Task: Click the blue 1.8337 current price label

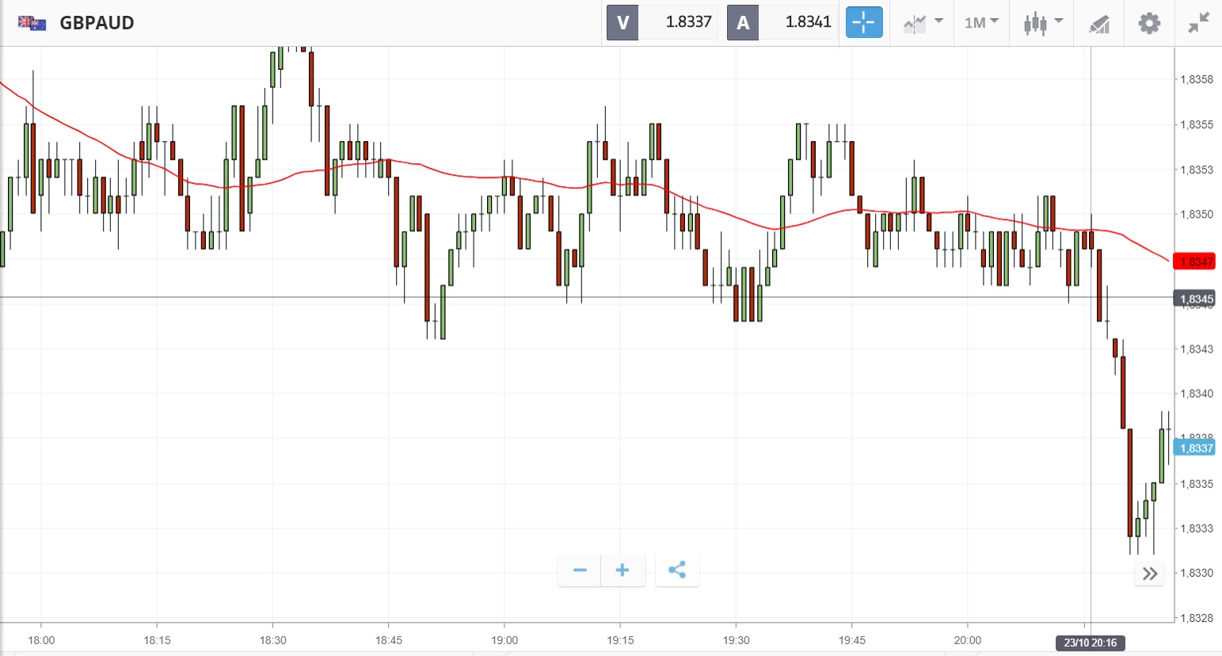Action: 1196,448
